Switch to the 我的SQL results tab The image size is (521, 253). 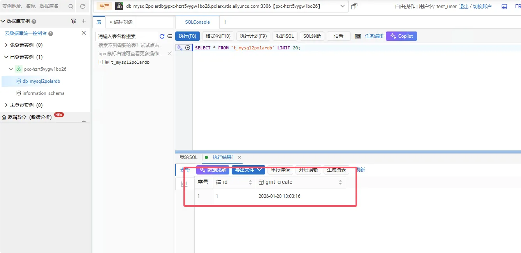tap(188, 157)
